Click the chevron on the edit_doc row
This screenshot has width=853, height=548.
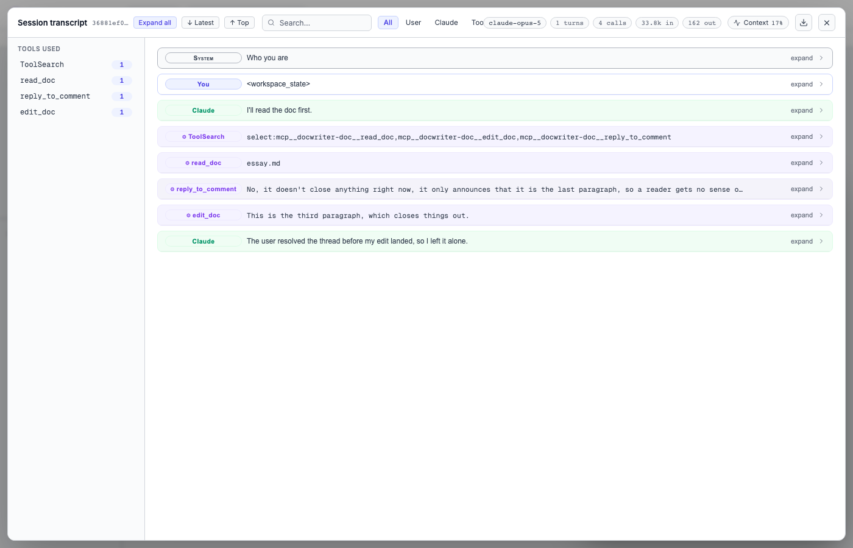(821, 215)
